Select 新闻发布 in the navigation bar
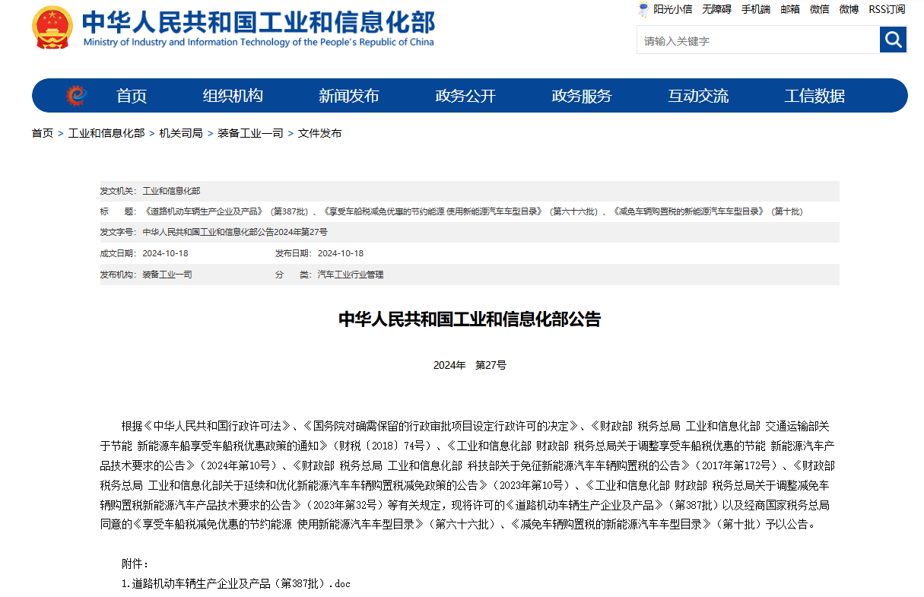This screenshot has width=924, height=597. [x=349, y=96]
